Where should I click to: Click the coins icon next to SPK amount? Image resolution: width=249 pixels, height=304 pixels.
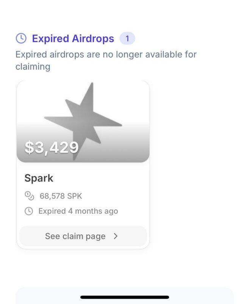pos(29,196)
